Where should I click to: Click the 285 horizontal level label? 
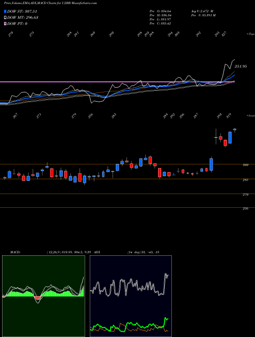pyautogui.click(x=245, y=180)
